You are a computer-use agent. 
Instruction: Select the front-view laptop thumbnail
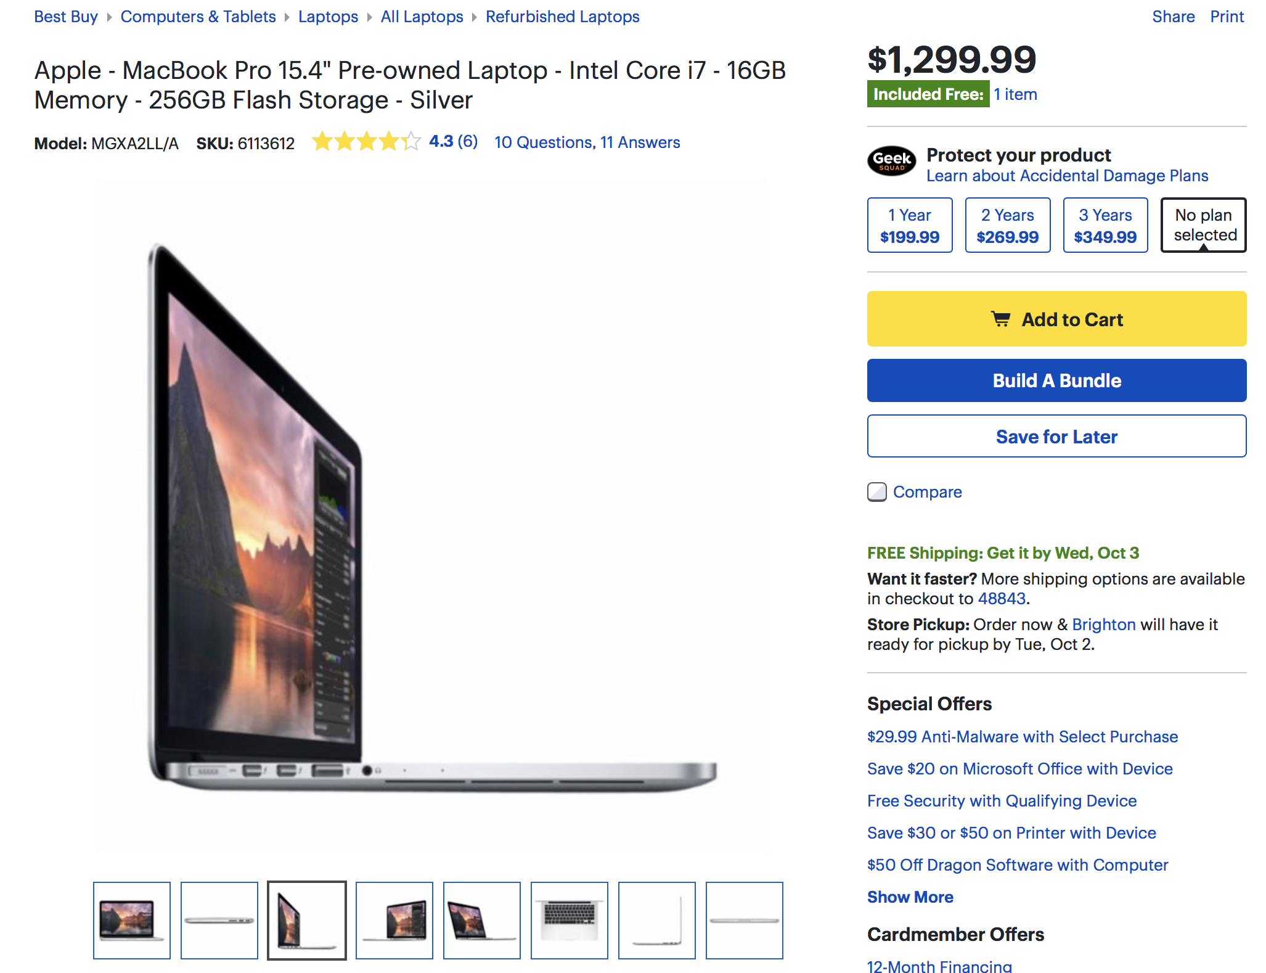132,921
